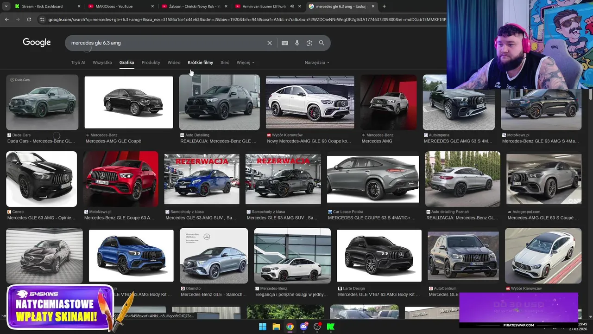Switch to the MARIOboss - YouTube tab
Image resolution: width=593 pixels, height=334 pixels.
point(114,6)
